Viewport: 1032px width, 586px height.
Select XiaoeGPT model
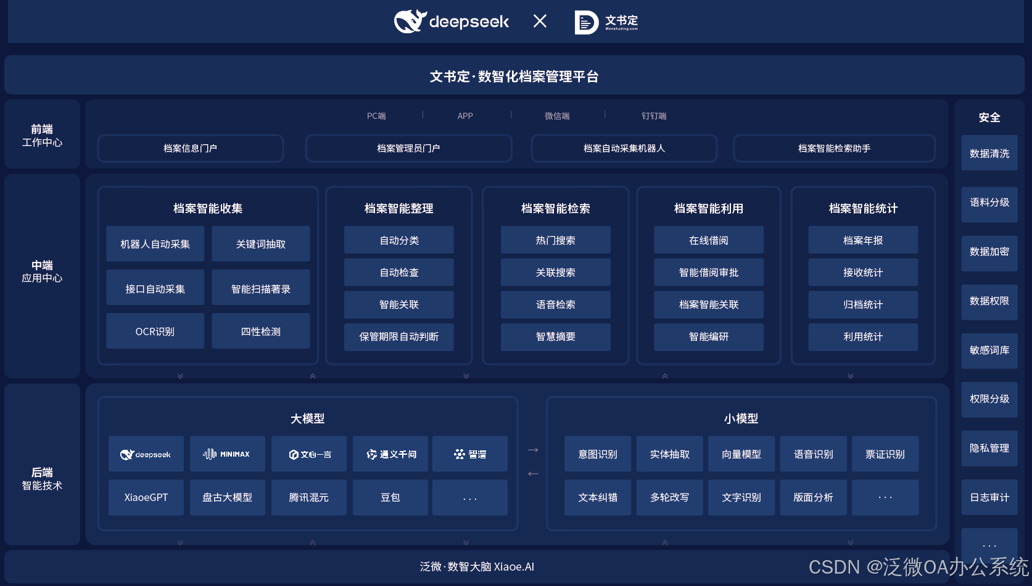(146, 497)
